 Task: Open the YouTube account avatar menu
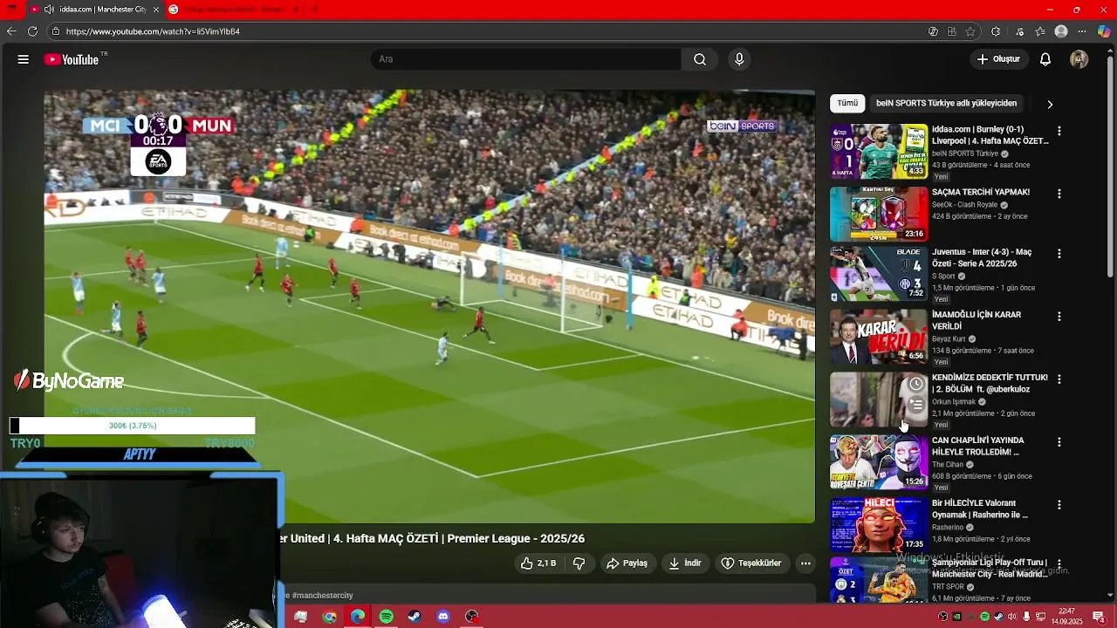tap(1079, 59)
